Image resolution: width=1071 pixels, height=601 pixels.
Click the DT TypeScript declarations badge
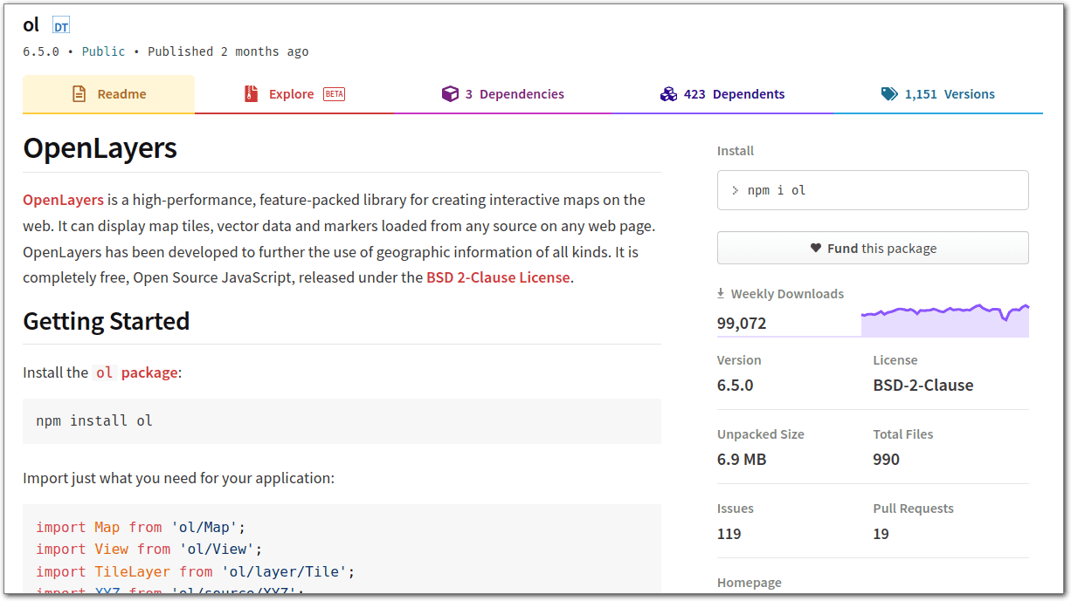(x=61, y=26)
